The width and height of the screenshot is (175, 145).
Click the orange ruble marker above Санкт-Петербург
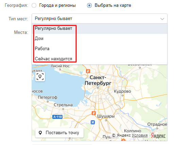pyautogui.click(x=88, y=71)
